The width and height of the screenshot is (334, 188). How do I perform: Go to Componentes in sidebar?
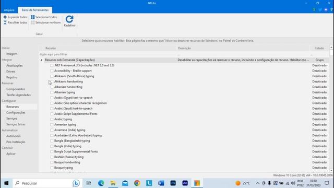coord(16,89)
